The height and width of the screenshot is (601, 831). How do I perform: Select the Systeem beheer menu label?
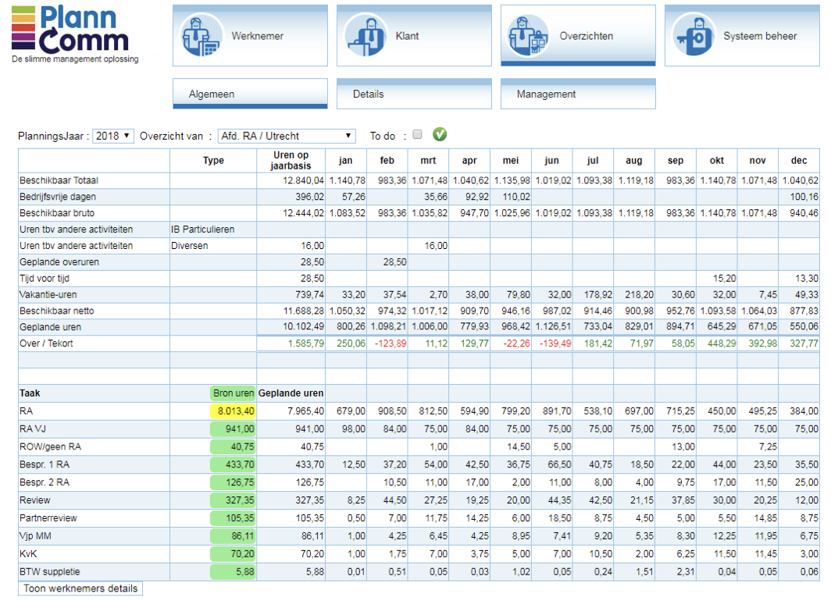760,36
